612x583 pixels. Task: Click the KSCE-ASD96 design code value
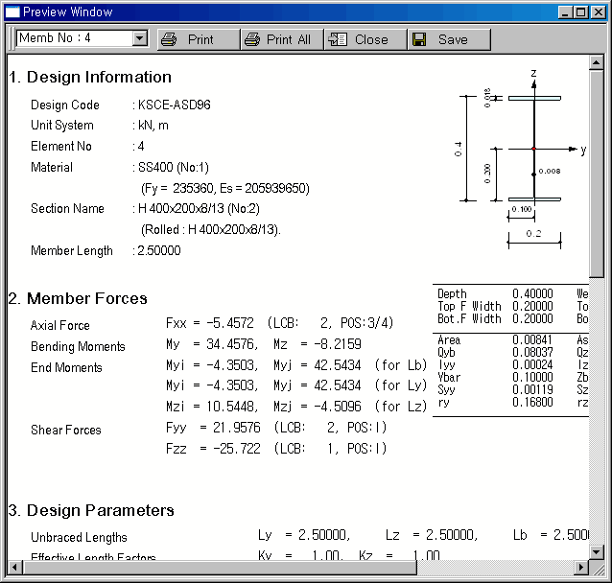(x=174, y=105)
